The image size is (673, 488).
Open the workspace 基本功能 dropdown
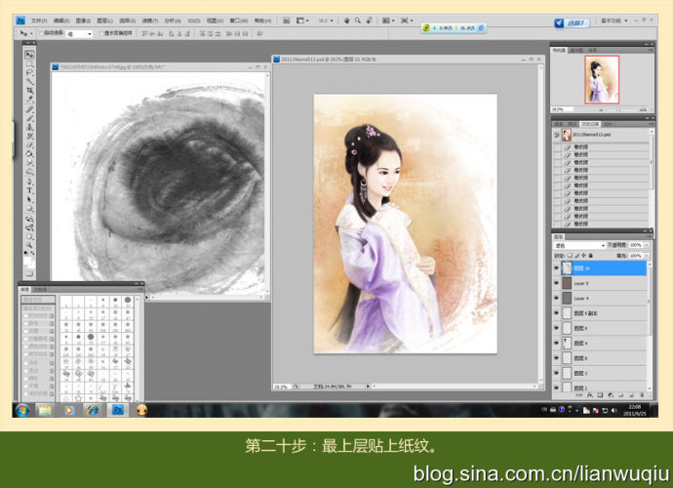[x=614, y=20]
